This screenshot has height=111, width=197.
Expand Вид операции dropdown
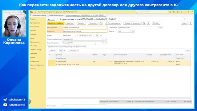[x=106, y=27]
